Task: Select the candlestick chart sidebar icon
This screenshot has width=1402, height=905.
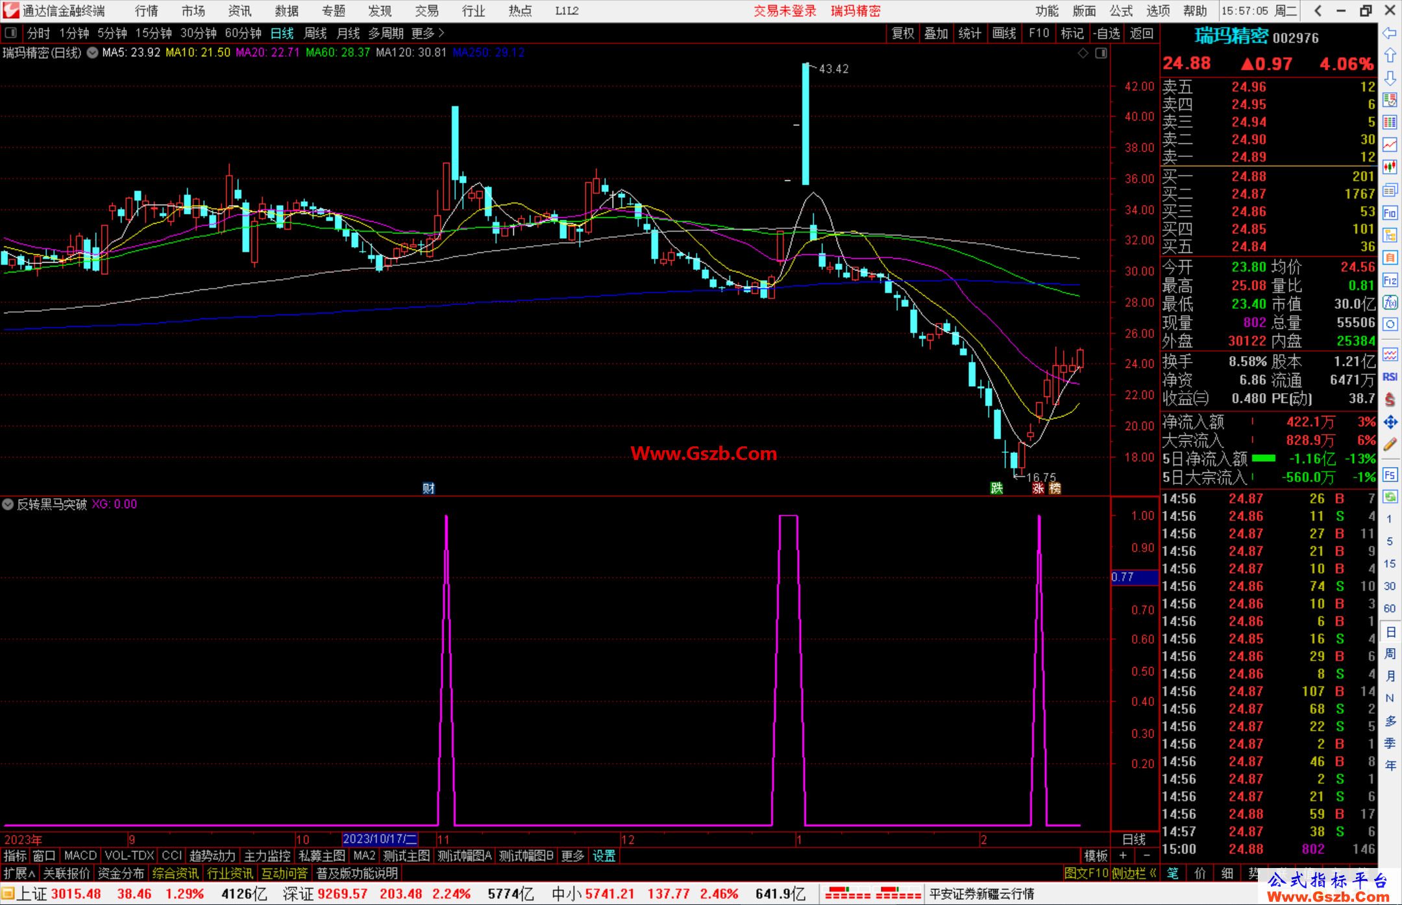Action: coord(1390,167)
